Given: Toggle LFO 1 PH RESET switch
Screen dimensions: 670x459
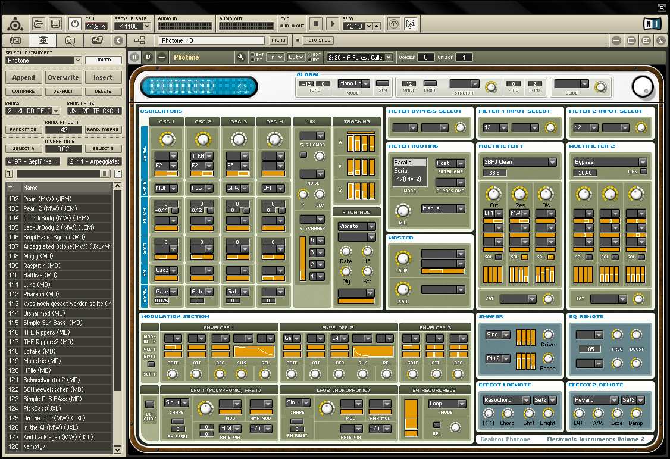Looking at the screenshot, I should point(178,422).
